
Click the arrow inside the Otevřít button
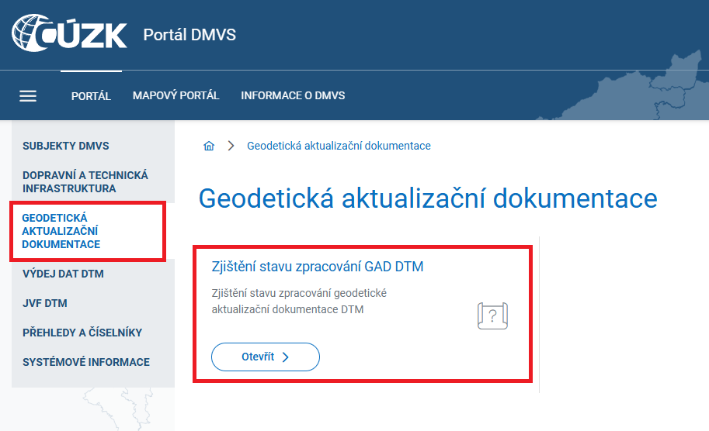(285, 357)
